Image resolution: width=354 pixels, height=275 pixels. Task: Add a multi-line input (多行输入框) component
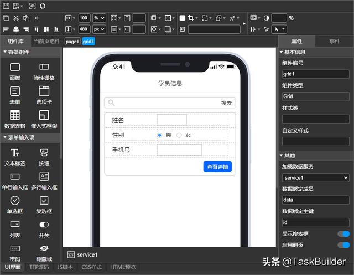click(44, 181)
